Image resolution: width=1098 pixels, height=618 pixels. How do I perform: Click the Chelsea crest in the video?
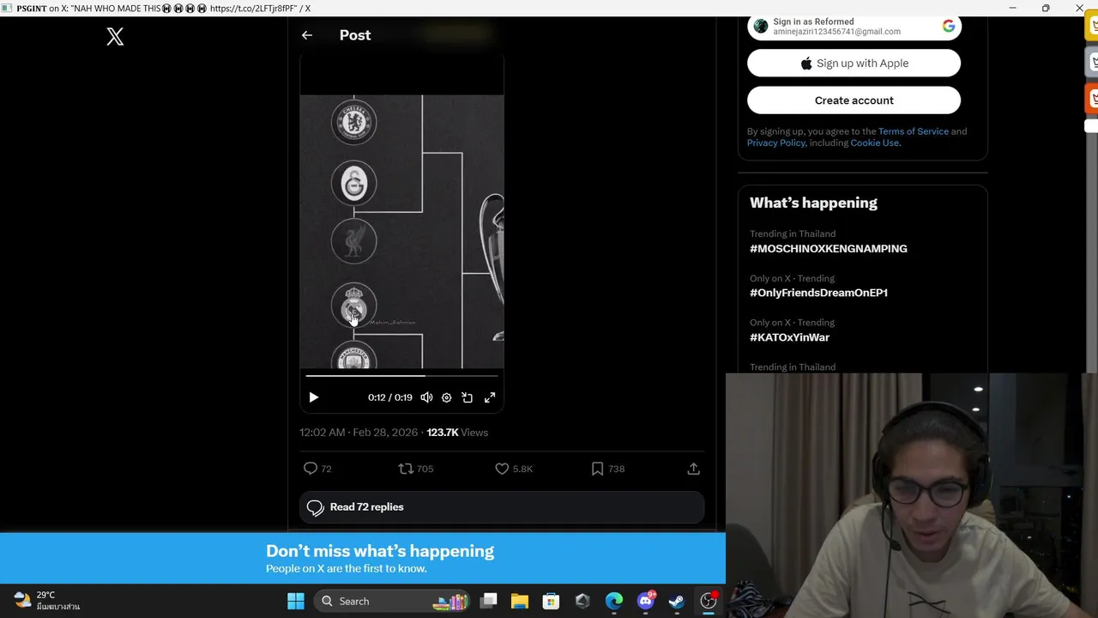(x=353, y=122)
